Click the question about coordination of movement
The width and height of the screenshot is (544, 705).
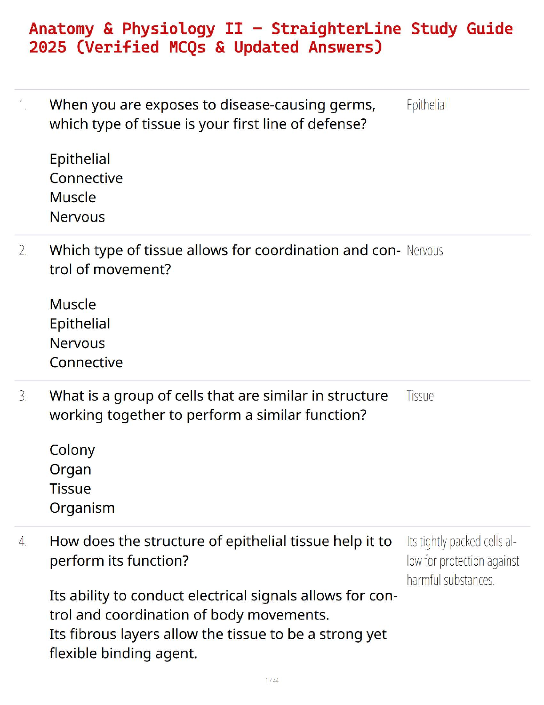point(224,260)
